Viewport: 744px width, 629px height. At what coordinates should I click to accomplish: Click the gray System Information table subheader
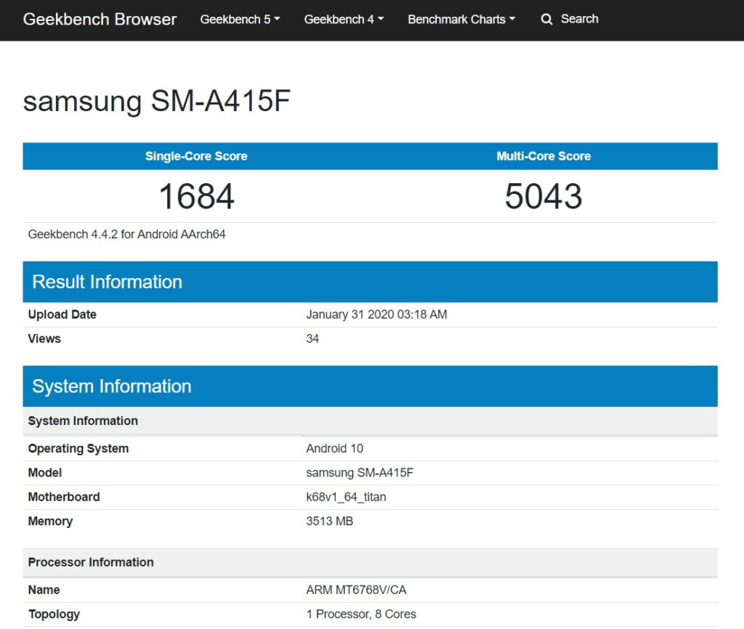(x=370, y=421)
